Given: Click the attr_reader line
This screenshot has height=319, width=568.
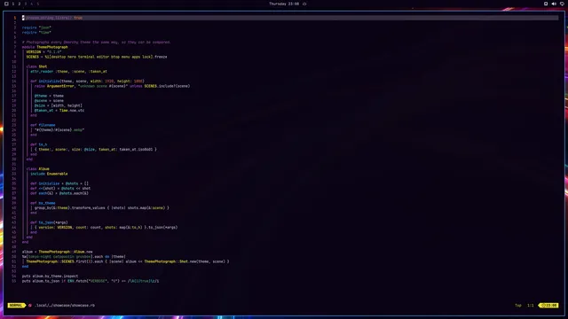Looking at the screenshot, I should (x=69, y=71).
